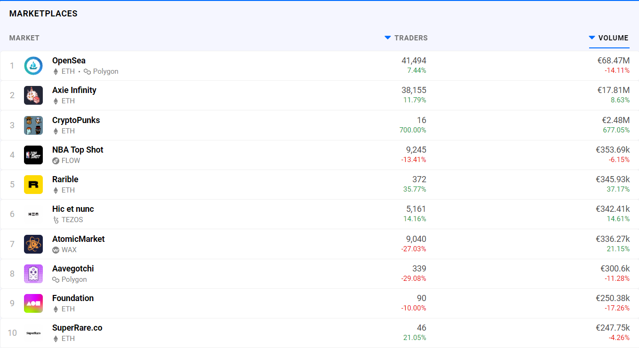Open the Aavegotchi marketplace link
Viewport: 639px width, 348px height.
(73, 269)
